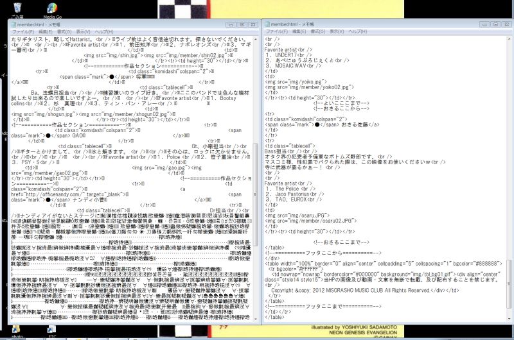The width and height of the screenshot is (514, 340).
Task: Minimize the right Notepad window
Action: pos(484,24)
